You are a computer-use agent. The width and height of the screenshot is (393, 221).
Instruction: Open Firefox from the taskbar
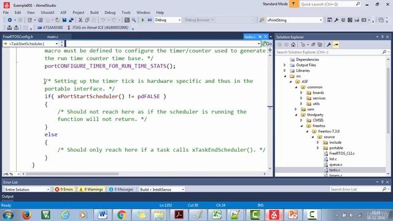click(26, 215)
